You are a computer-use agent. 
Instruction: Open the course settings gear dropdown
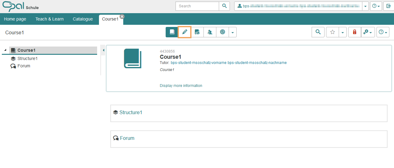click(368, 32)
